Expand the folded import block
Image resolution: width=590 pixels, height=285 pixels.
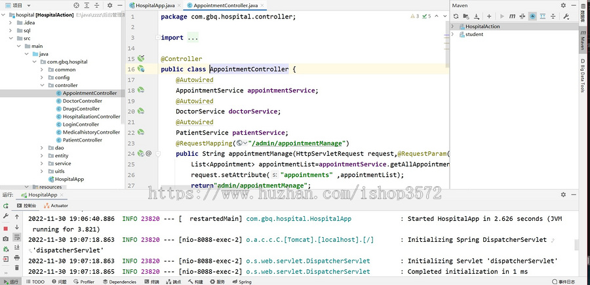[157, 37]
